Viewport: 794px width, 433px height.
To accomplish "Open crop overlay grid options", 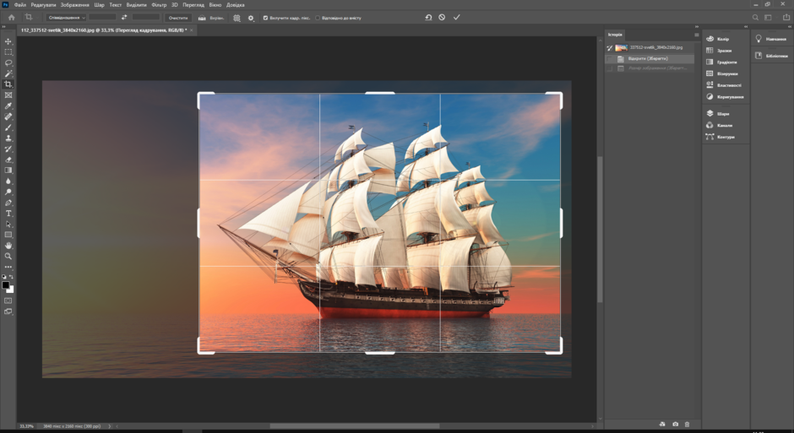I will click(x=237, y=18).
